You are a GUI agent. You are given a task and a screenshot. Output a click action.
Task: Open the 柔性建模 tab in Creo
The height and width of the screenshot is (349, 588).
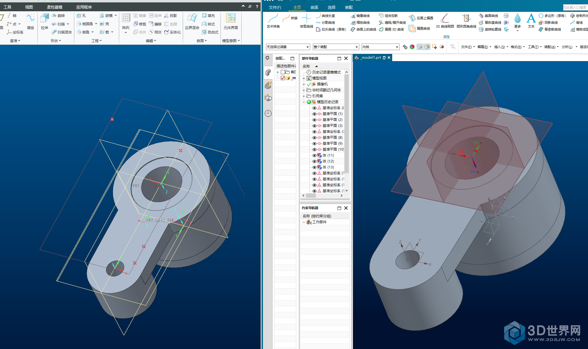55,7
